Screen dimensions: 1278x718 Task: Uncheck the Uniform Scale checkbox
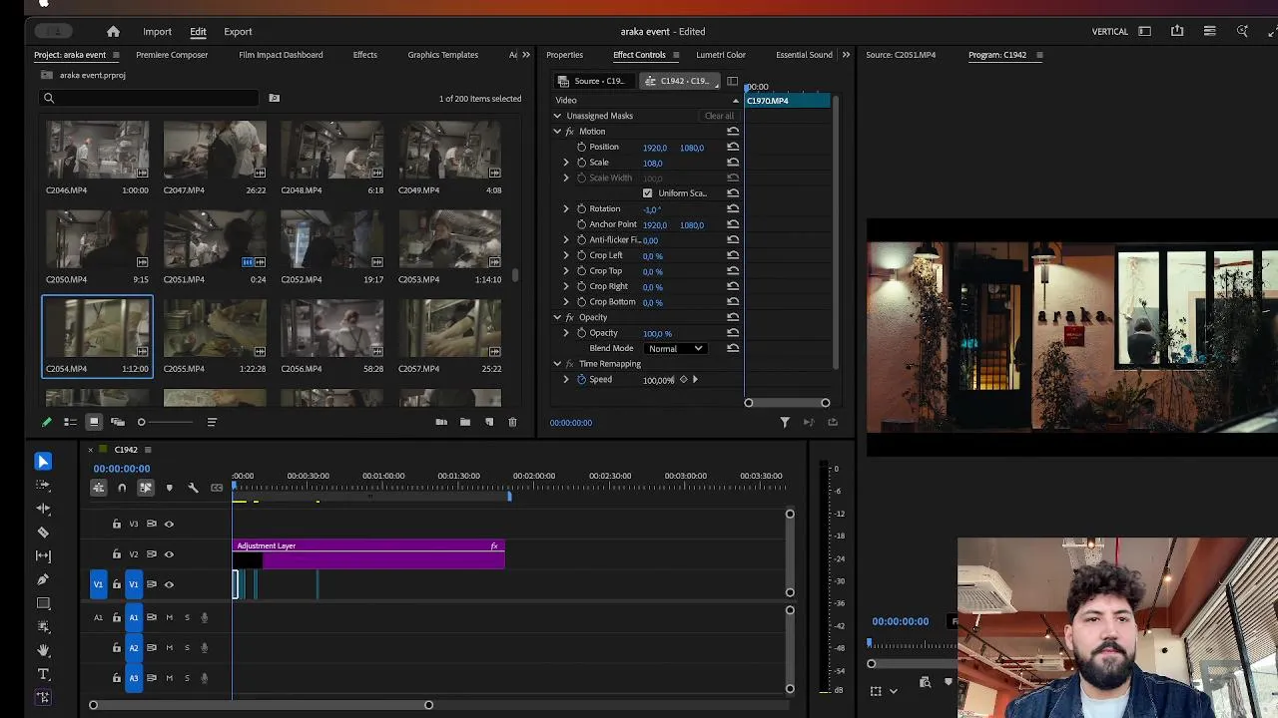(x=647, y=193)
